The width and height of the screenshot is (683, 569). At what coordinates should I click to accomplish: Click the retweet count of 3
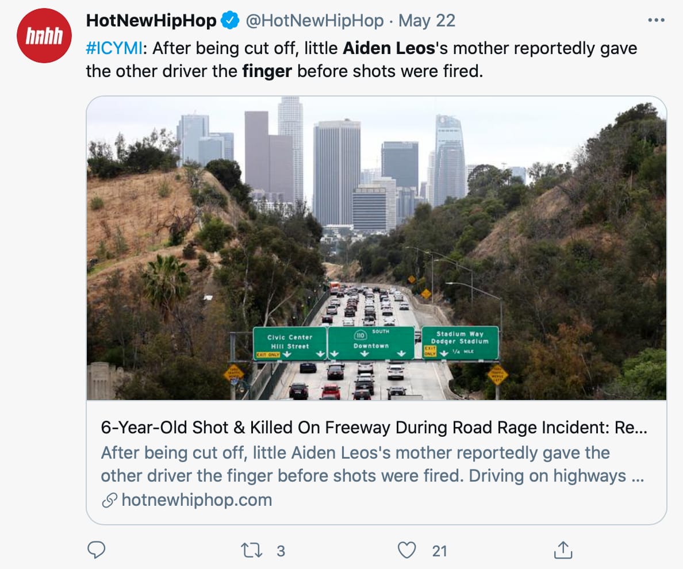click(281, 551)
